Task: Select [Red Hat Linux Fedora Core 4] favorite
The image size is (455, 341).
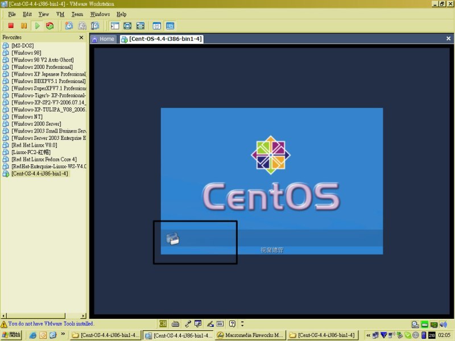Action: pyautogui.click(x=40, y=159)
